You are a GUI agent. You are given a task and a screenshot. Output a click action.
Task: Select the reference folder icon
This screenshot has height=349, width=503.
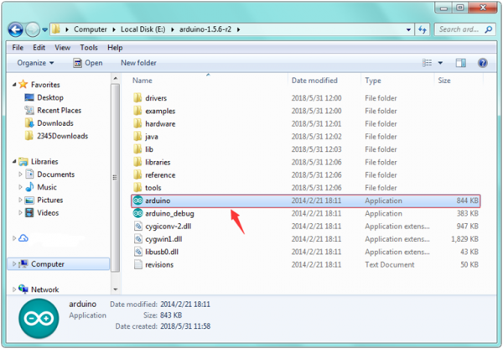pyautogui.click(x=137, y=174)
